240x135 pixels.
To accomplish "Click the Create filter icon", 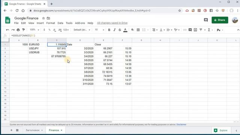I will pos(201,30).
